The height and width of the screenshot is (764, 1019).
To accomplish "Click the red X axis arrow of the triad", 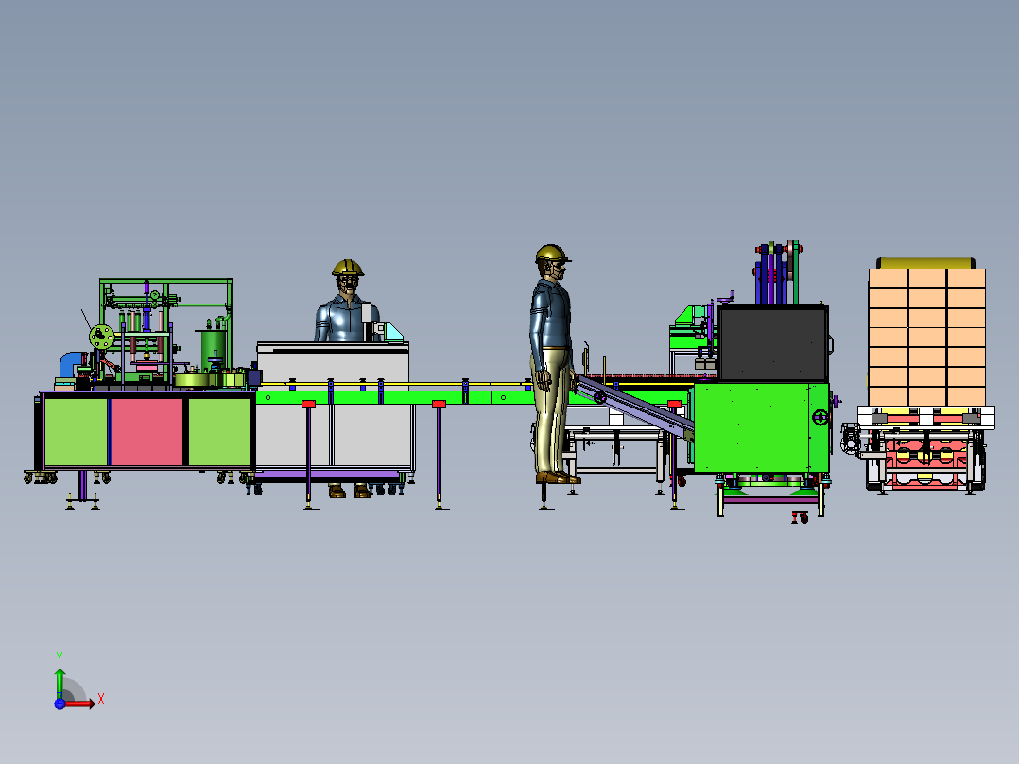I will click(x=80, y=703).
